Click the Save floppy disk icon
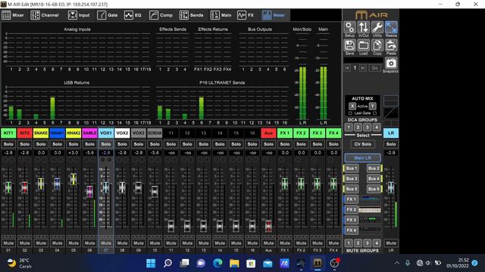Viewport: 485px width, 272px height. tap(349, 45)
